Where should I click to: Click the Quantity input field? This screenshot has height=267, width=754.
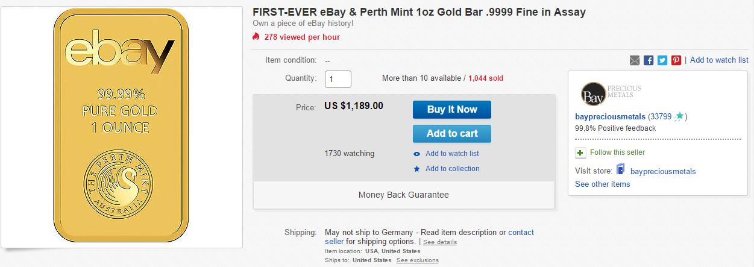click(338, 79)
